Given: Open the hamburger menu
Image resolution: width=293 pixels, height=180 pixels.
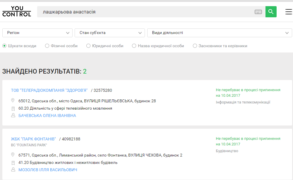Looking at the screenshot, I should 289,12.
